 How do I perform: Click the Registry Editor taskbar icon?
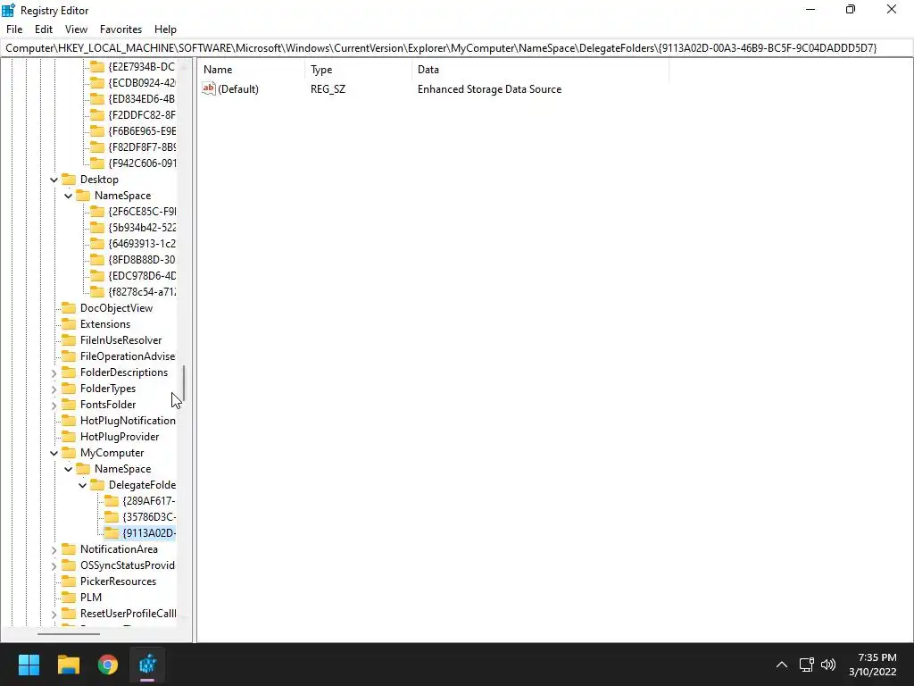147,665
